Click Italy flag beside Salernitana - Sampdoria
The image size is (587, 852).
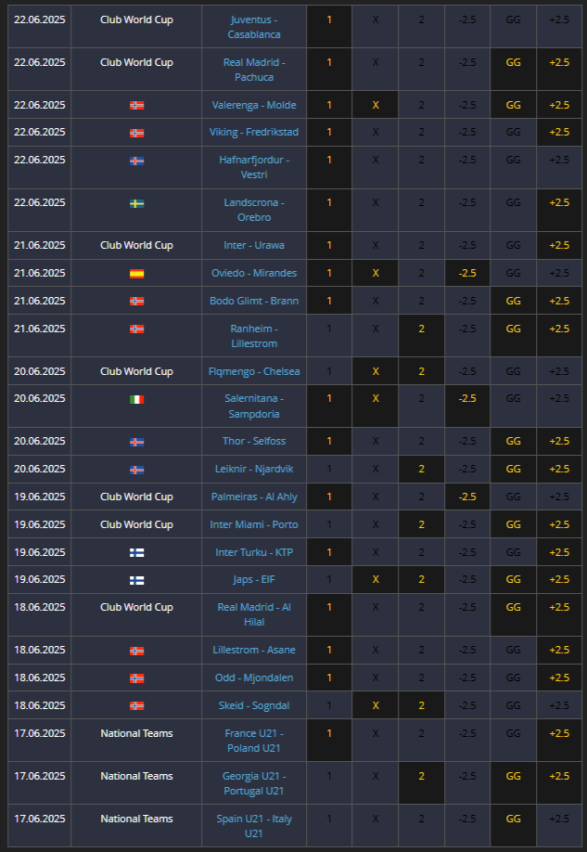pos(136,399)
